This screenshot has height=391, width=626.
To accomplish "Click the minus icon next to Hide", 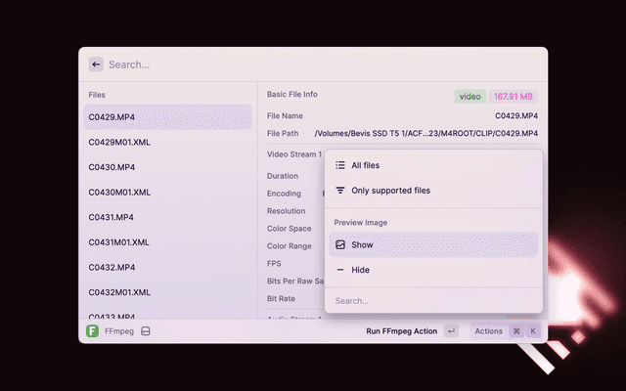I will point(340,270).
